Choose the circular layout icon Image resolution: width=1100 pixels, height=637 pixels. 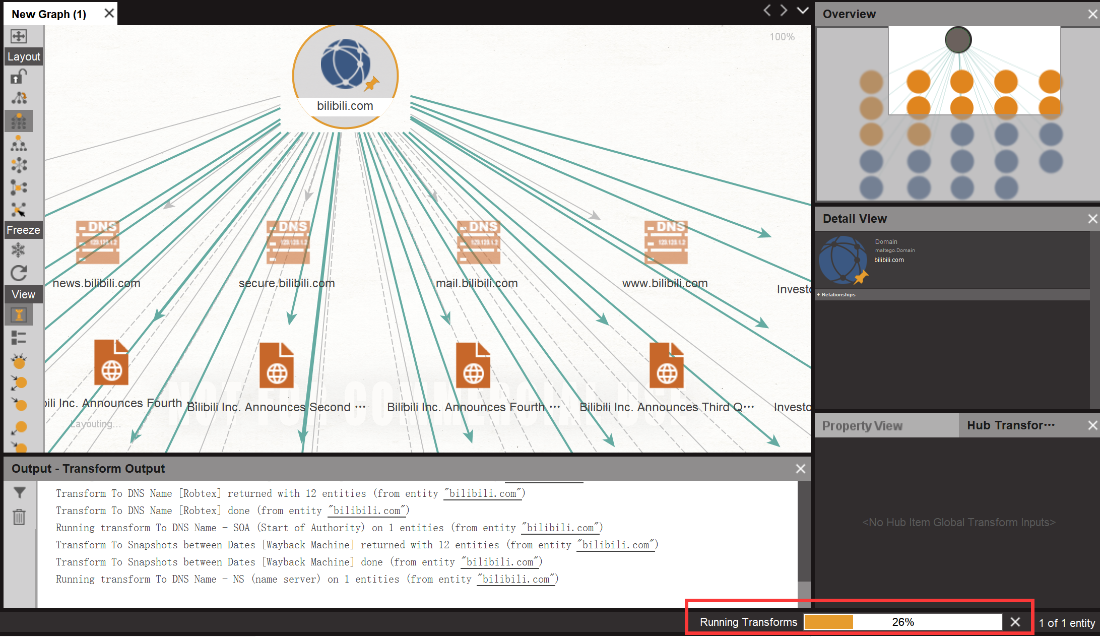pos(19,166)
